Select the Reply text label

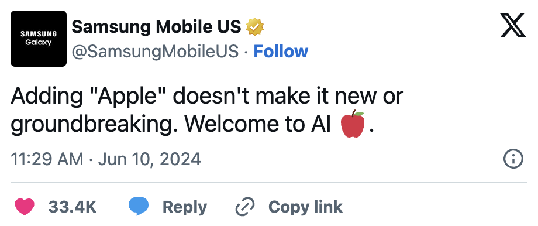(185, 207)
